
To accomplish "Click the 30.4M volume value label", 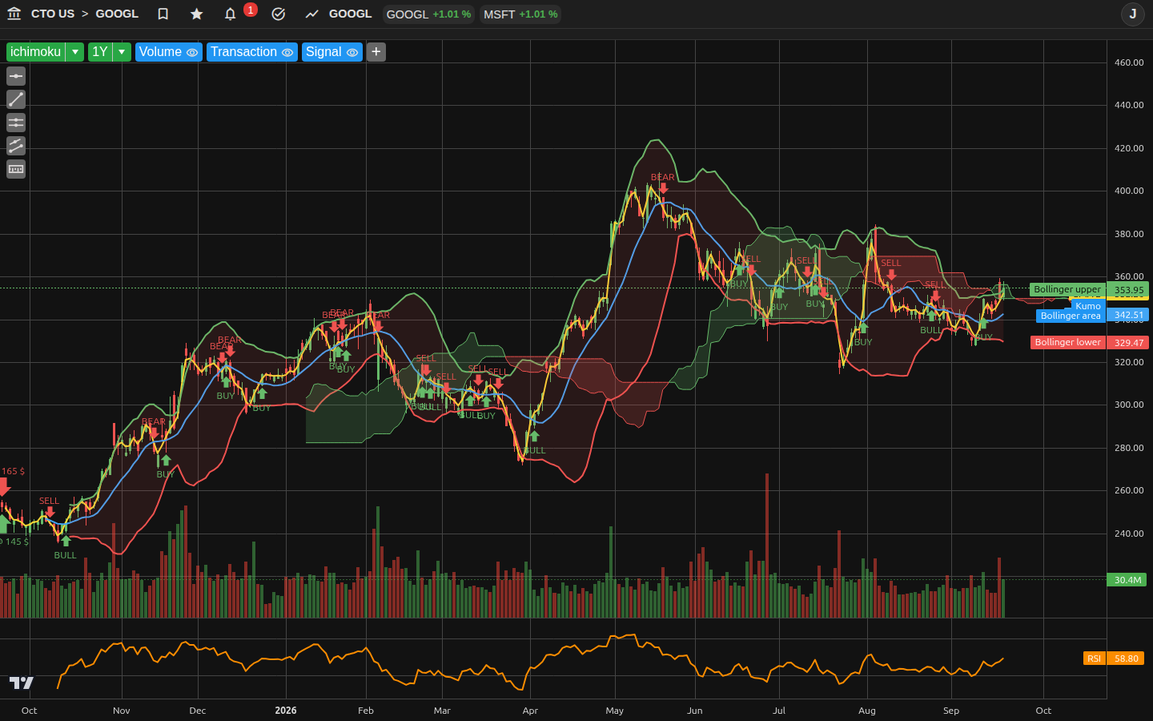I will pos(1127,580).
